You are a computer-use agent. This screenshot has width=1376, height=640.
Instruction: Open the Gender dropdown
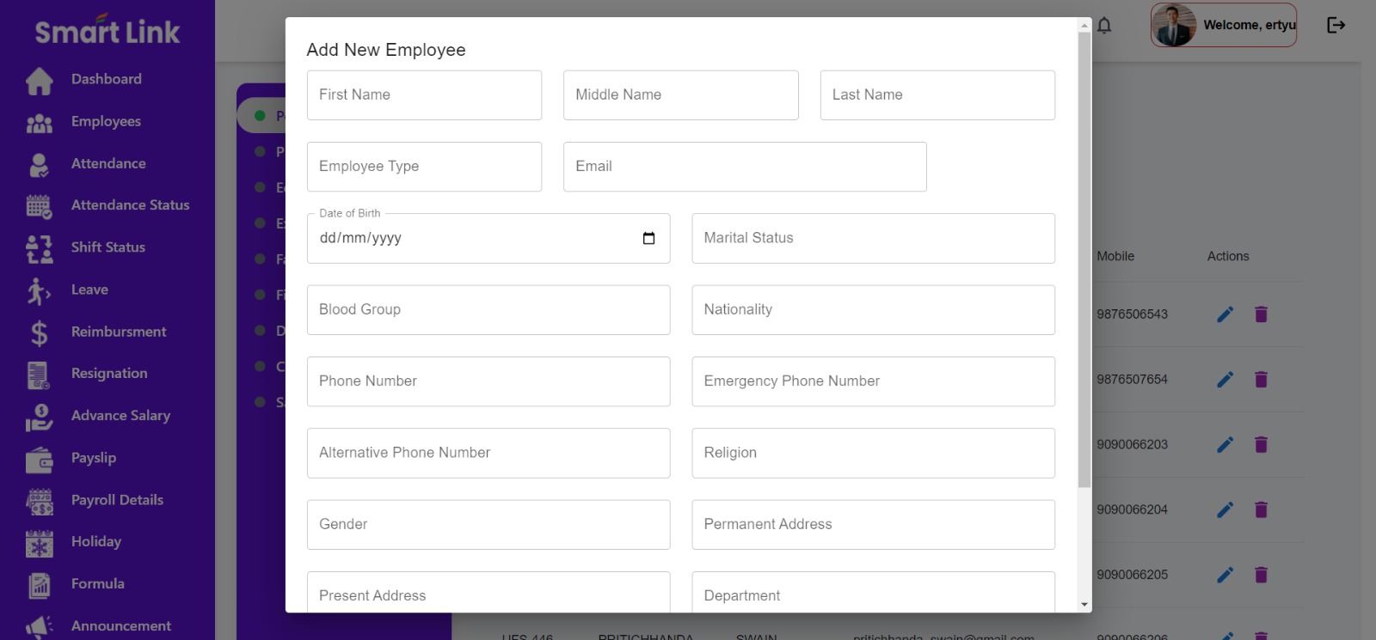[x=488, y=525]
